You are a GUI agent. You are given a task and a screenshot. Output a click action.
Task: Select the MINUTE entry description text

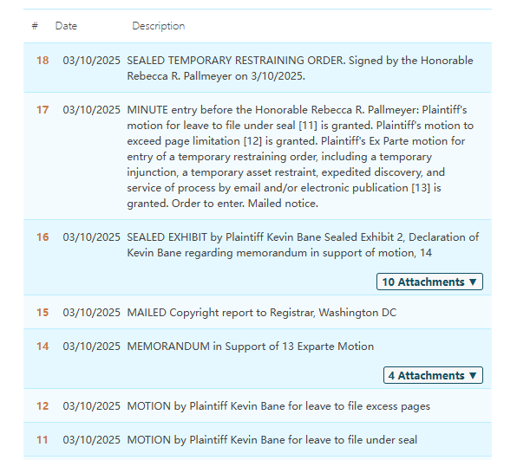coord(300,157)
